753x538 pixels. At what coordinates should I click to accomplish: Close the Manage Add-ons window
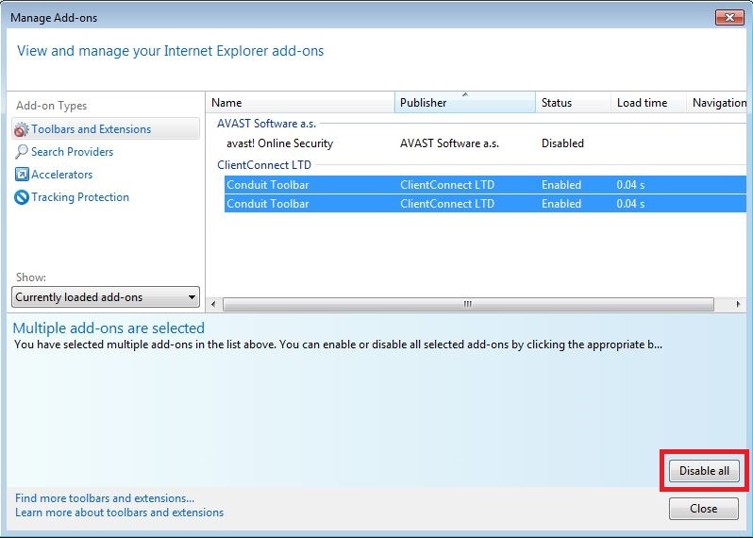tap(729, 18)
